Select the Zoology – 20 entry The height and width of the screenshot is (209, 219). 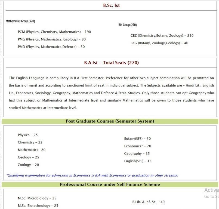click(28, 165)
